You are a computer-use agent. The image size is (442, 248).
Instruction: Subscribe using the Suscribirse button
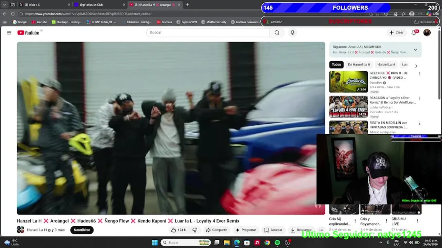point(82,230)
